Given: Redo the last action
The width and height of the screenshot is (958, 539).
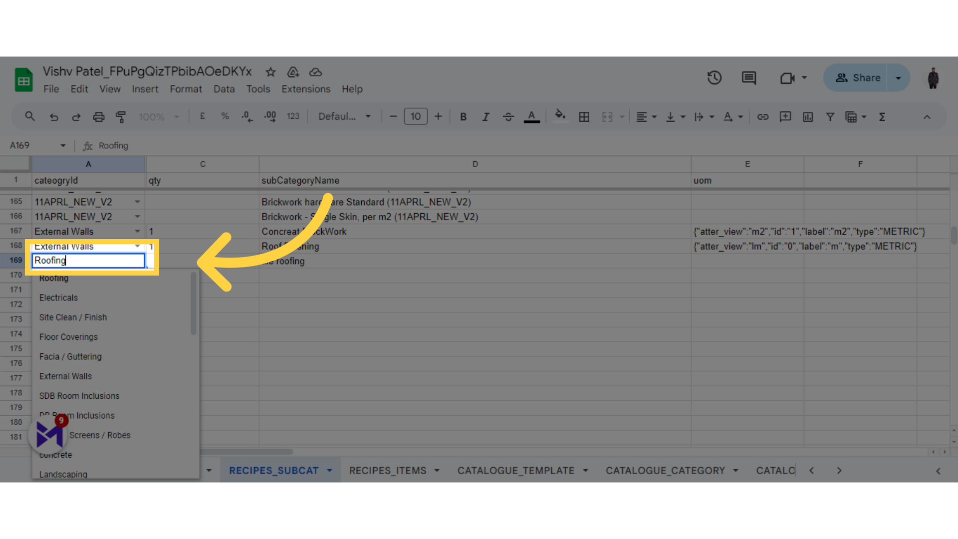Looking at the screenshot, I should (x=76, y=117).
